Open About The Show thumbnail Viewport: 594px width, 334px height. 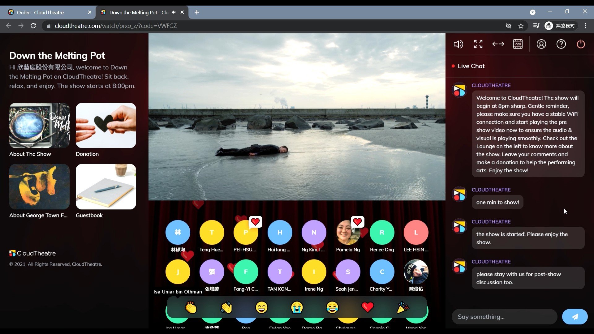tap(39, 126)
